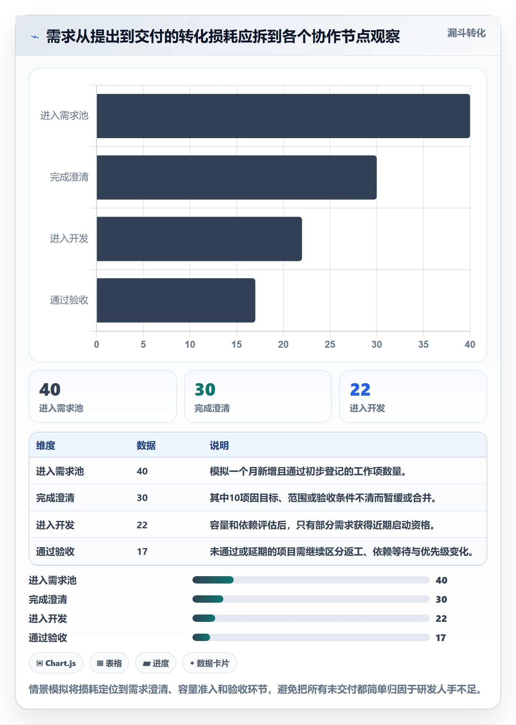Select the 30 完成澄清 data card
Viewport: 516px width, 725px height.
click(258, 396)
